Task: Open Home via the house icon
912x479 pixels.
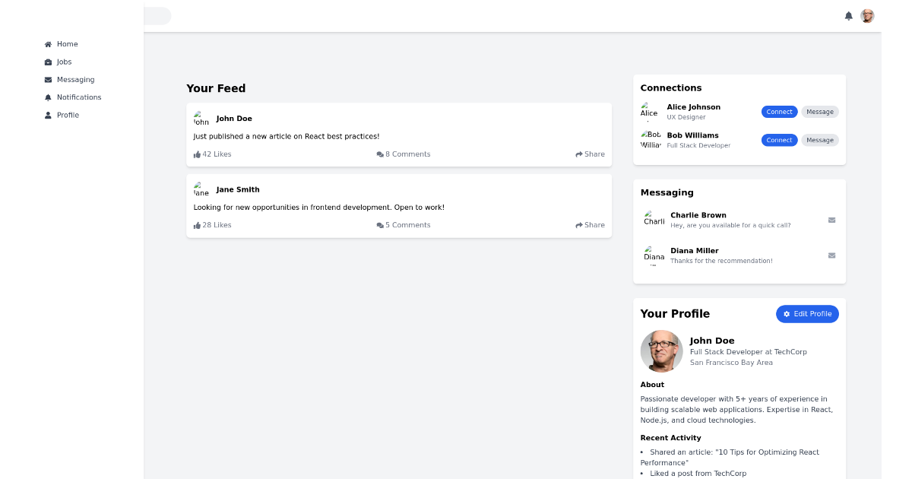Action: pyautogui.click(x=47, y=44)
